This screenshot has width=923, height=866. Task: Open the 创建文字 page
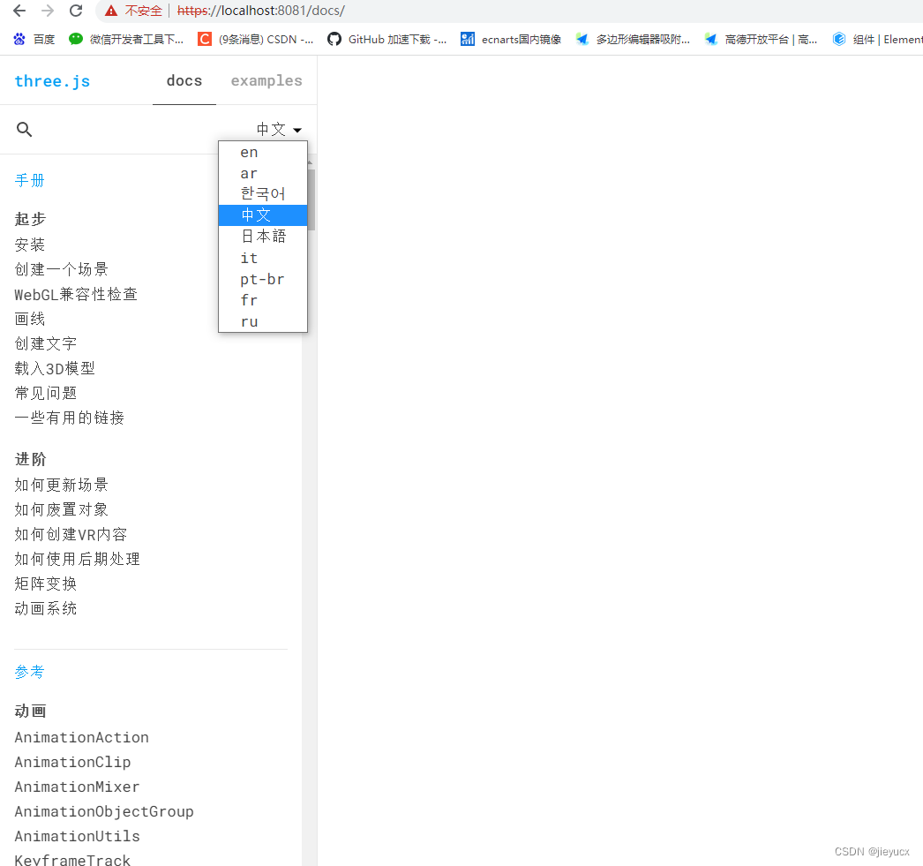point(45,343)
